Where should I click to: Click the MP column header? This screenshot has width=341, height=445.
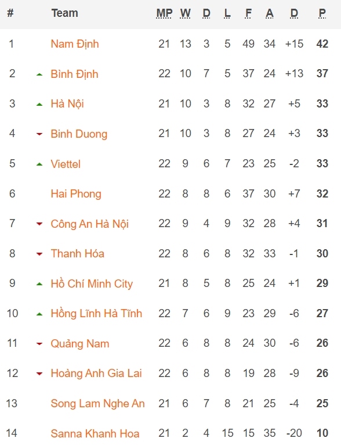164,13
